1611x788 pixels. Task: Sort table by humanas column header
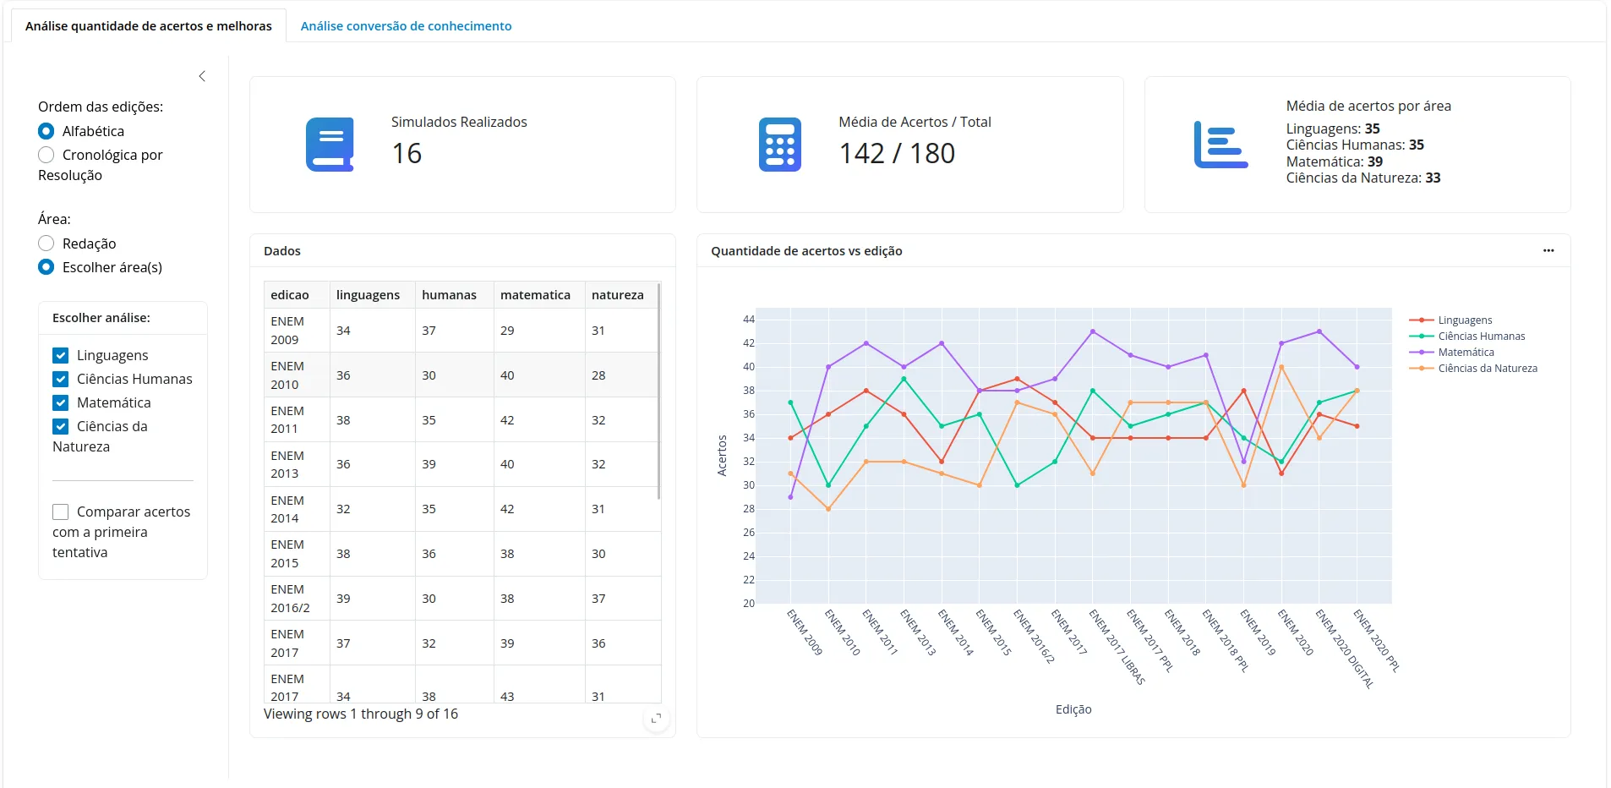[454, 295]
